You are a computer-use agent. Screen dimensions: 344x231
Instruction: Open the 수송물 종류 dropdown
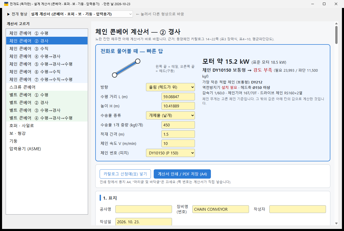170,115
